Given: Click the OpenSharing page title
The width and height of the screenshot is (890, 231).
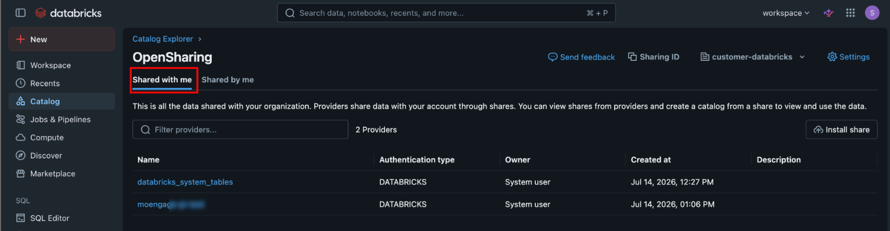Looking at the screenshot, I should 172,57.
